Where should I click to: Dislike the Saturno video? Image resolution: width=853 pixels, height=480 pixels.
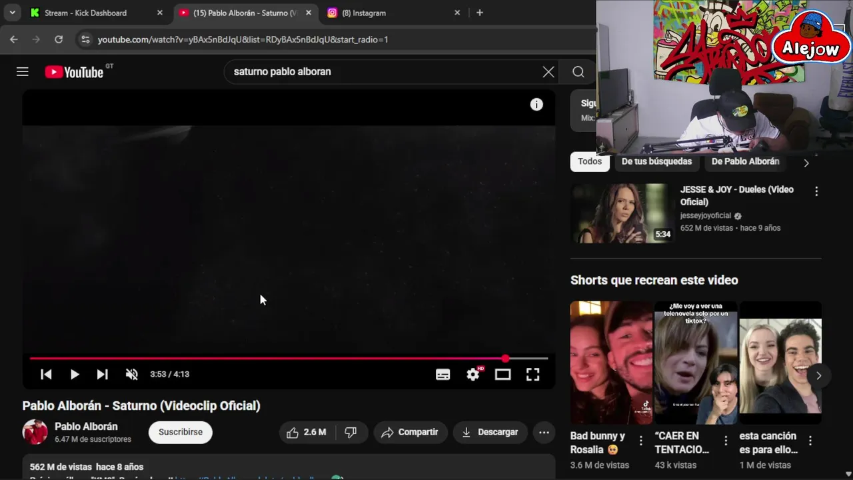[351, 433]
